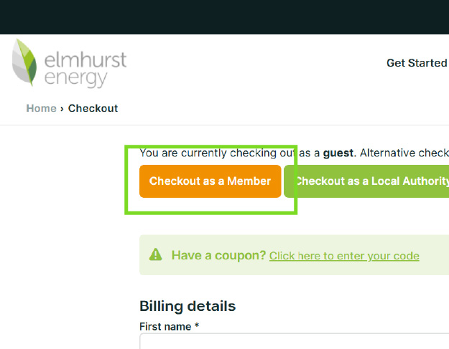Viewport: 449px width, 349px height.
Task: Click the 'Alternative check' notice text
Action: click(x=404, y=153)
